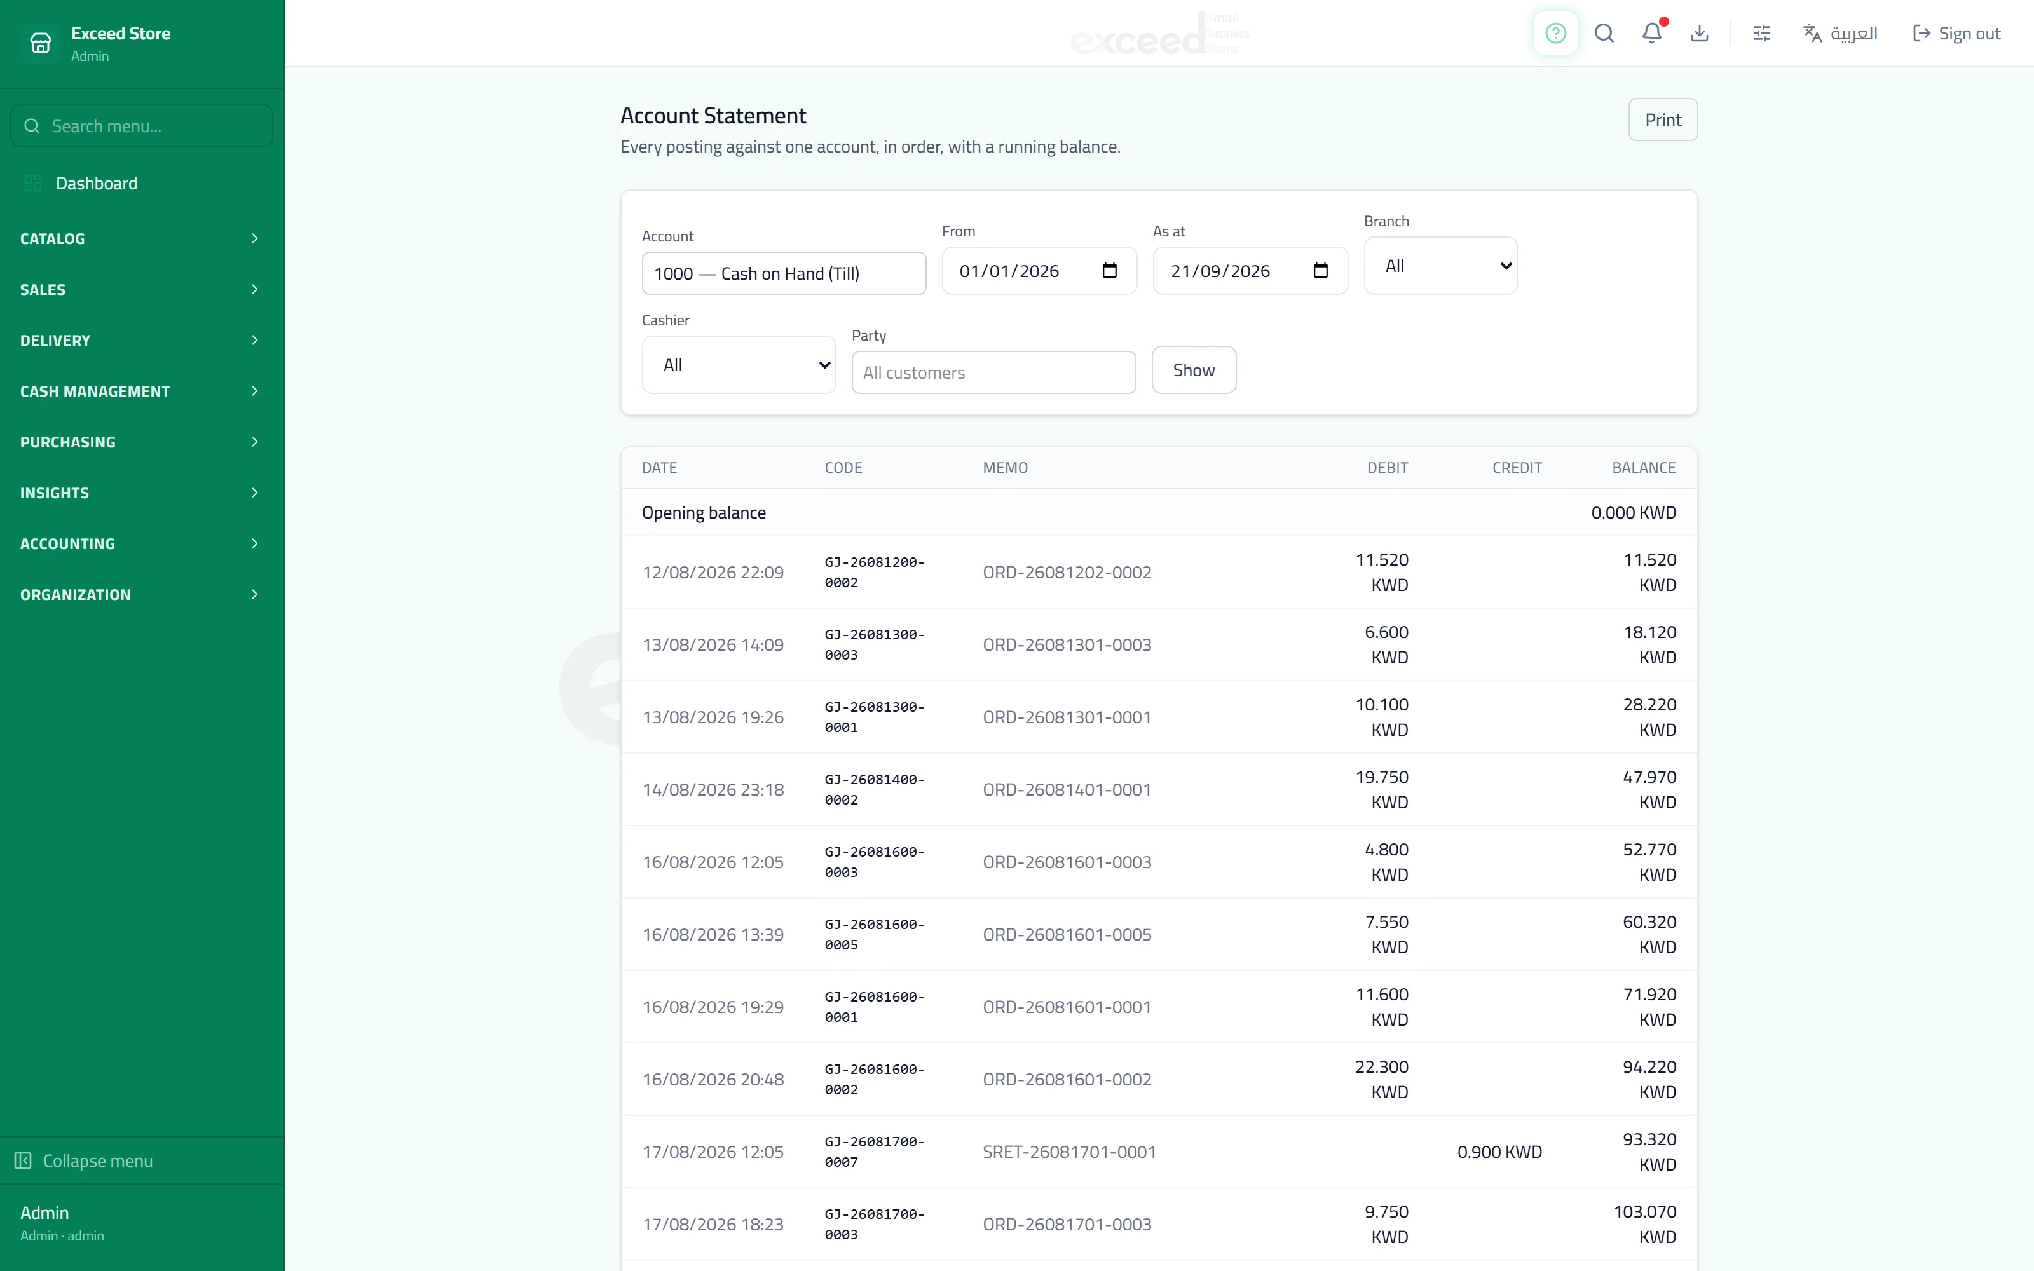Click the Account field 1000 — Cash on Hand
Image resolution: width=2034 pixels, height=1271 pixels.
(x=783, y=273)
